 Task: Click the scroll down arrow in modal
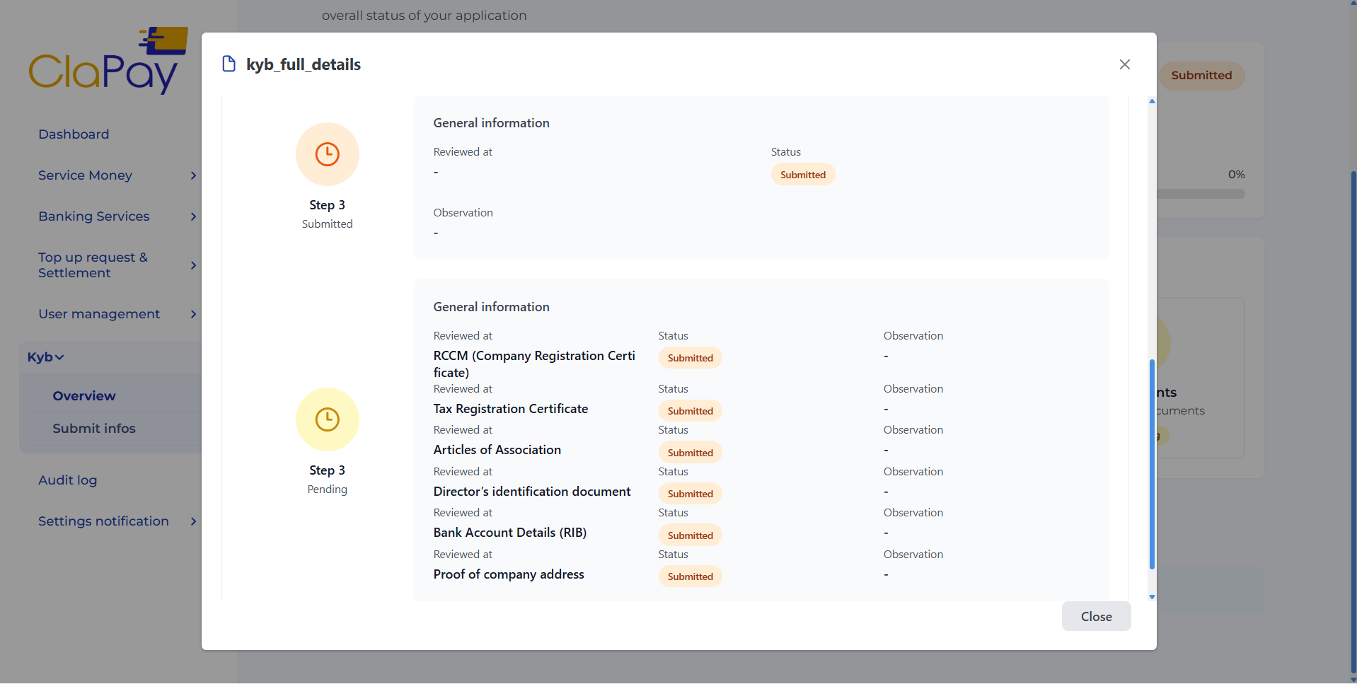point(1152,597)
